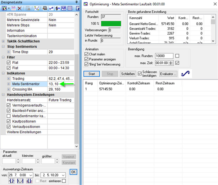Click the first evaluation period chart icon
Screen dimensions: 218x185
(x=11, y=181)
